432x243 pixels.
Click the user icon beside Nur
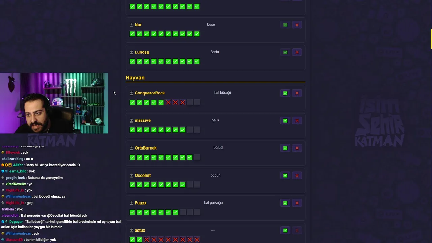coord(132,25)
